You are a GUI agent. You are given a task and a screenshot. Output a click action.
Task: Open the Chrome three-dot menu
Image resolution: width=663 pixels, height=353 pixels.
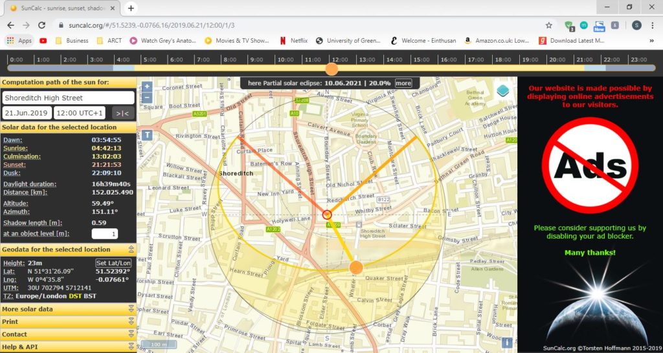click(653, 25)
